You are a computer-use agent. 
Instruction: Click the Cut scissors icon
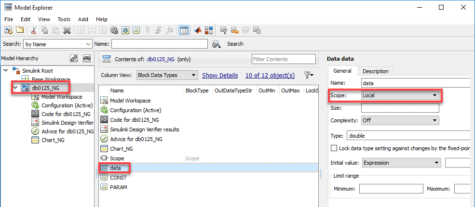(x=34, y=30)
